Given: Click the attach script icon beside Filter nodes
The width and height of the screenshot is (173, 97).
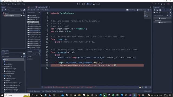Looking at the screenshot, I should [24, 10].
